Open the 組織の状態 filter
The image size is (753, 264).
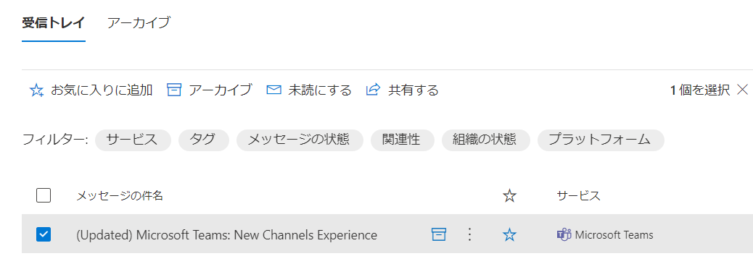pyautogui.click(x=485, y=140)
